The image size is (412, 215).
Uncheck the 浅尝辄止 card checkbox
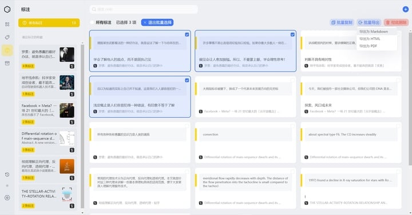(187, 80)
